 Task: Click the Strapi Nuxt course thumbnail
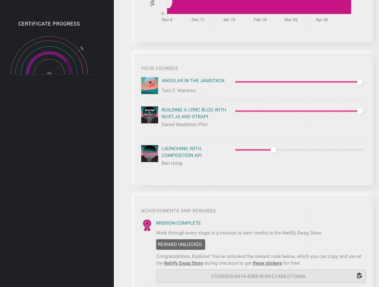click(149, 115)
